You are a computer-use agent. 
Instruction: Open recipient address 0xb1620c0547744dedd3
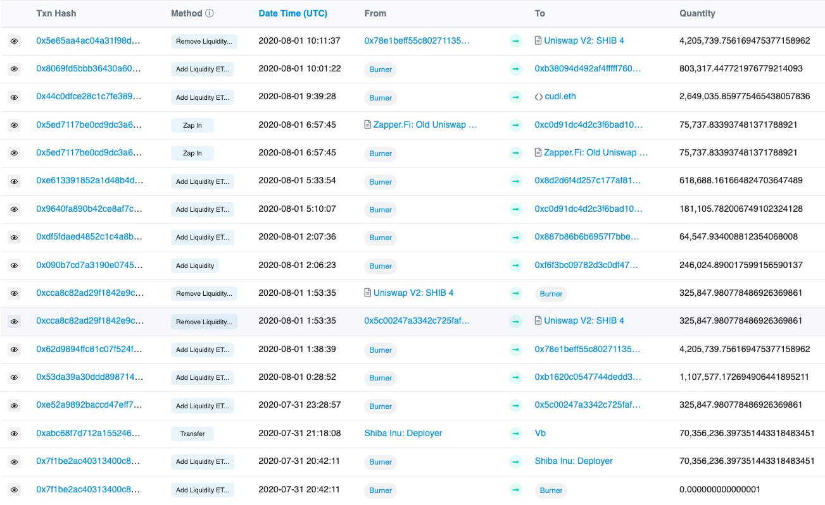[x=588, y=377]
